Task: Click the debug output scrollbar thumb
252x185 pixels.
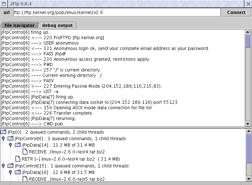Action: (x=248, y=41)
